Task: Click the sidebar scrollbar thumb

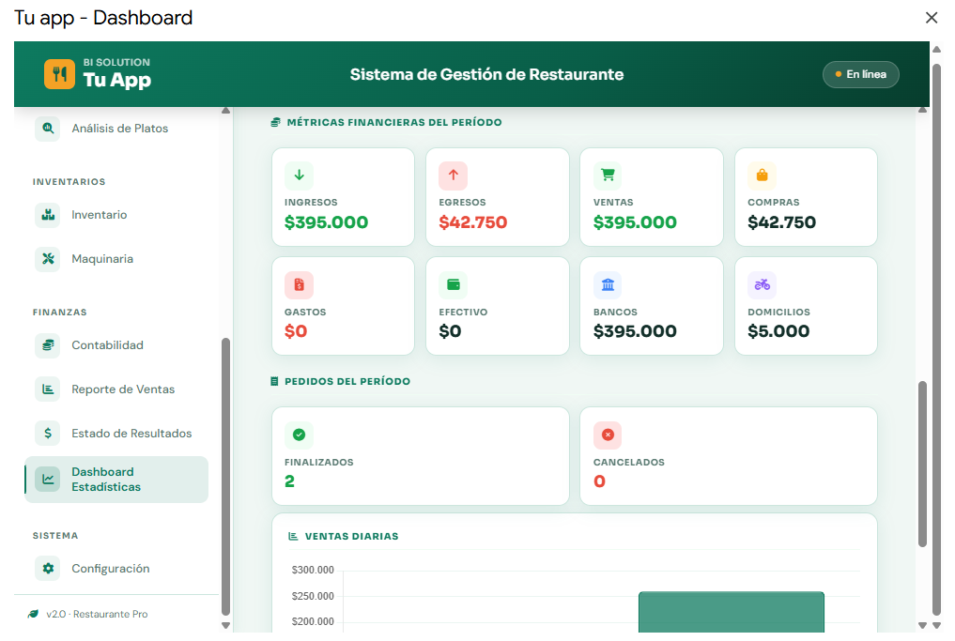Action: pyautogui.click(x=226, y=477)
